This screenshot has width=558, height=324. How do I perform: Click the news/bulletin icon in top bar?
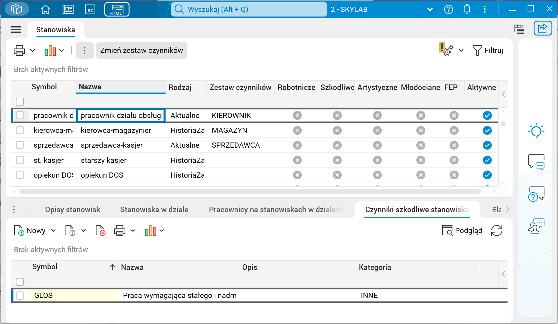68,9
